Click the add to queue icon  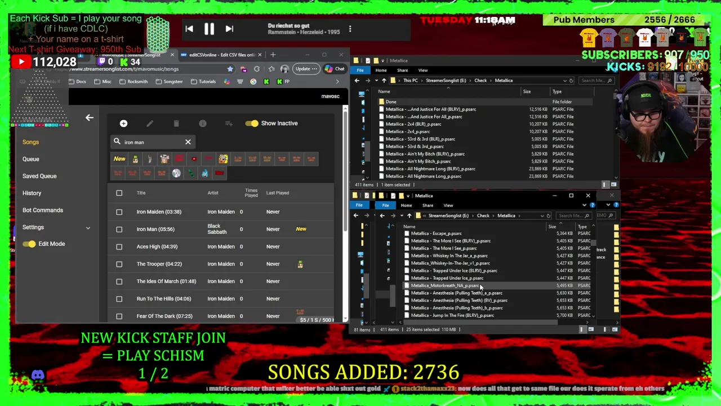point(229,123)
